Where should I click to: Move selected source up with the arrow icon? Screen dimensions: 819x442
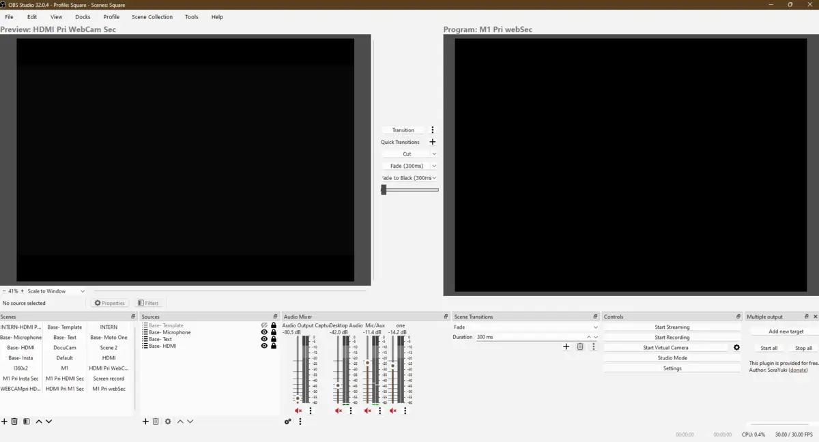click(180, 422)
